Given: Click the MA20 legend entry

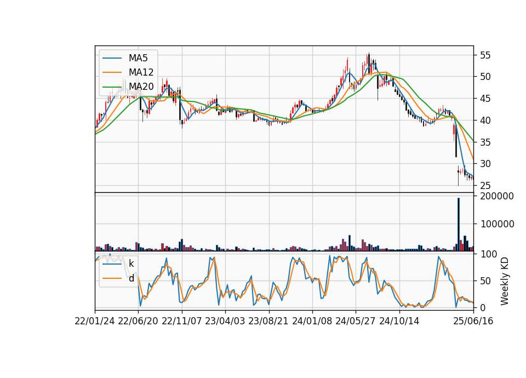Looking at the screenshot, I should pos(128,87).
